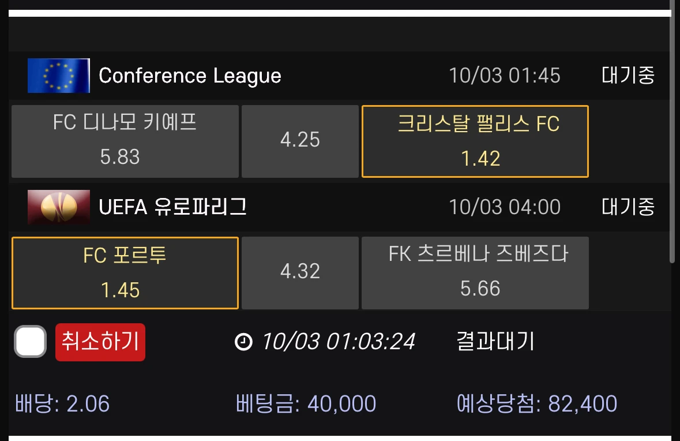This screenshot has height=441, width=680.
Task: Click 대기중 status on 유로파리그 row
Action: pos(628,207)
